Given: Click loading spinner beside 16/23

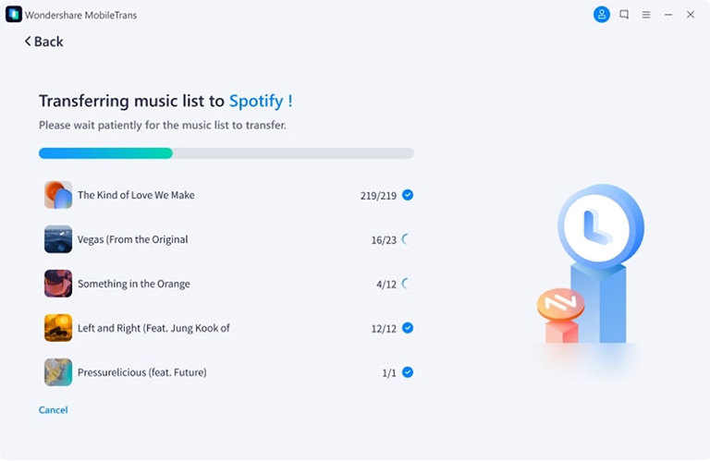Looking at the screenshot, I should click(407, 239).
